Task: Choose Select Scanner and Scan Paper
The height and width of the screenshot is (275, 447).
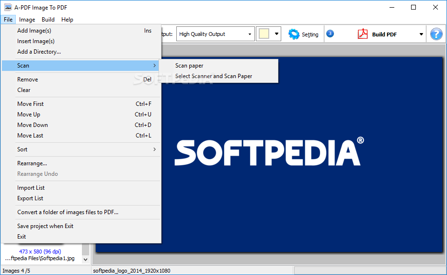Action: click(x=218, y=76)
